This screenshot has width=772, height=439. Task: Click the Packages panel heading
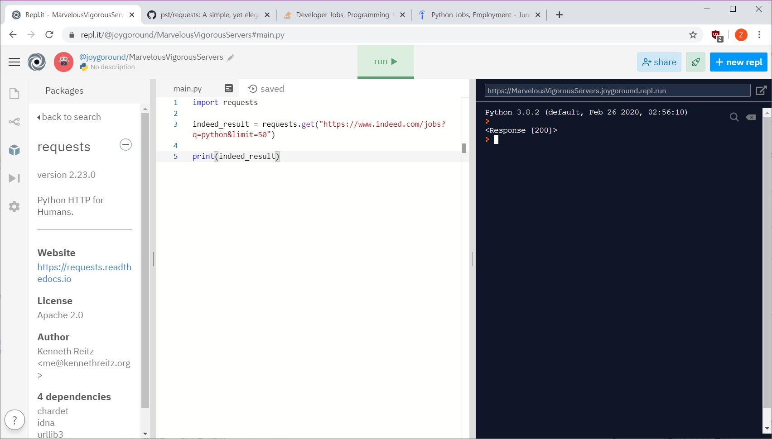click(64, 91)
